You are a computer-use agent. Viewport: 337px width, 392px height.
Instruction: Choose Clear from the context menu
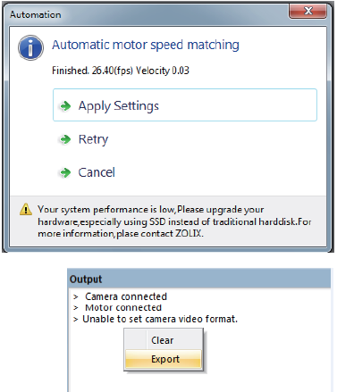(x=164, y=340)
